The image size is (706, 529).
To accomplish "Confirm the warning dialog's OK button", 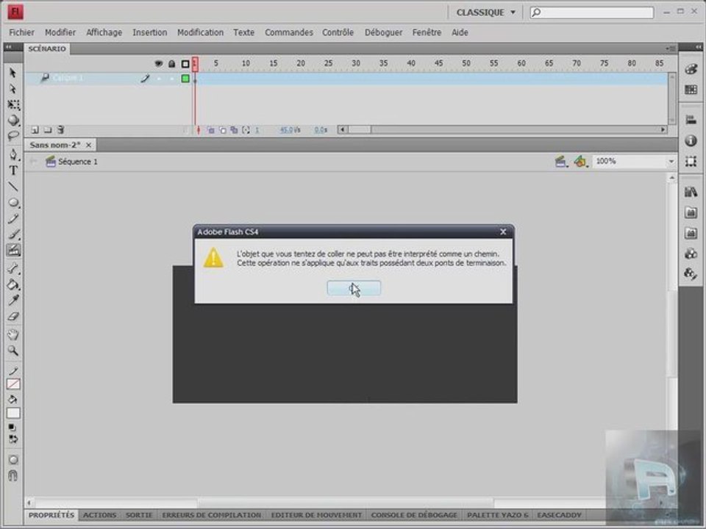I will click(x=354, y=288).
